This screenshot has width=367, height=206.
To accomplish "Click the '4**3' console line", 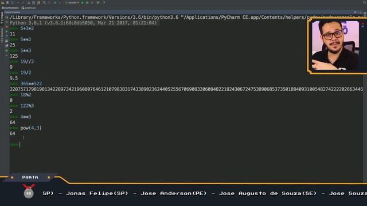I will click(25, 117).
